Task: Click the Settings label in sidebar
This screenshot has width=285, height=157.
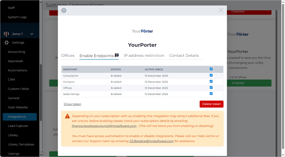Action: tap(18, 43)
